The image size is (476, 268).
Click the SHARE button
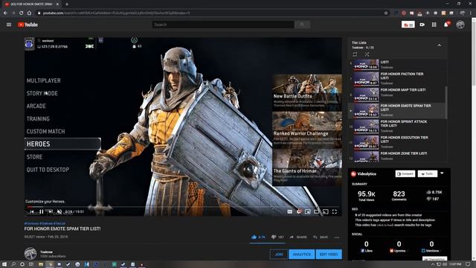coord(298,237)
